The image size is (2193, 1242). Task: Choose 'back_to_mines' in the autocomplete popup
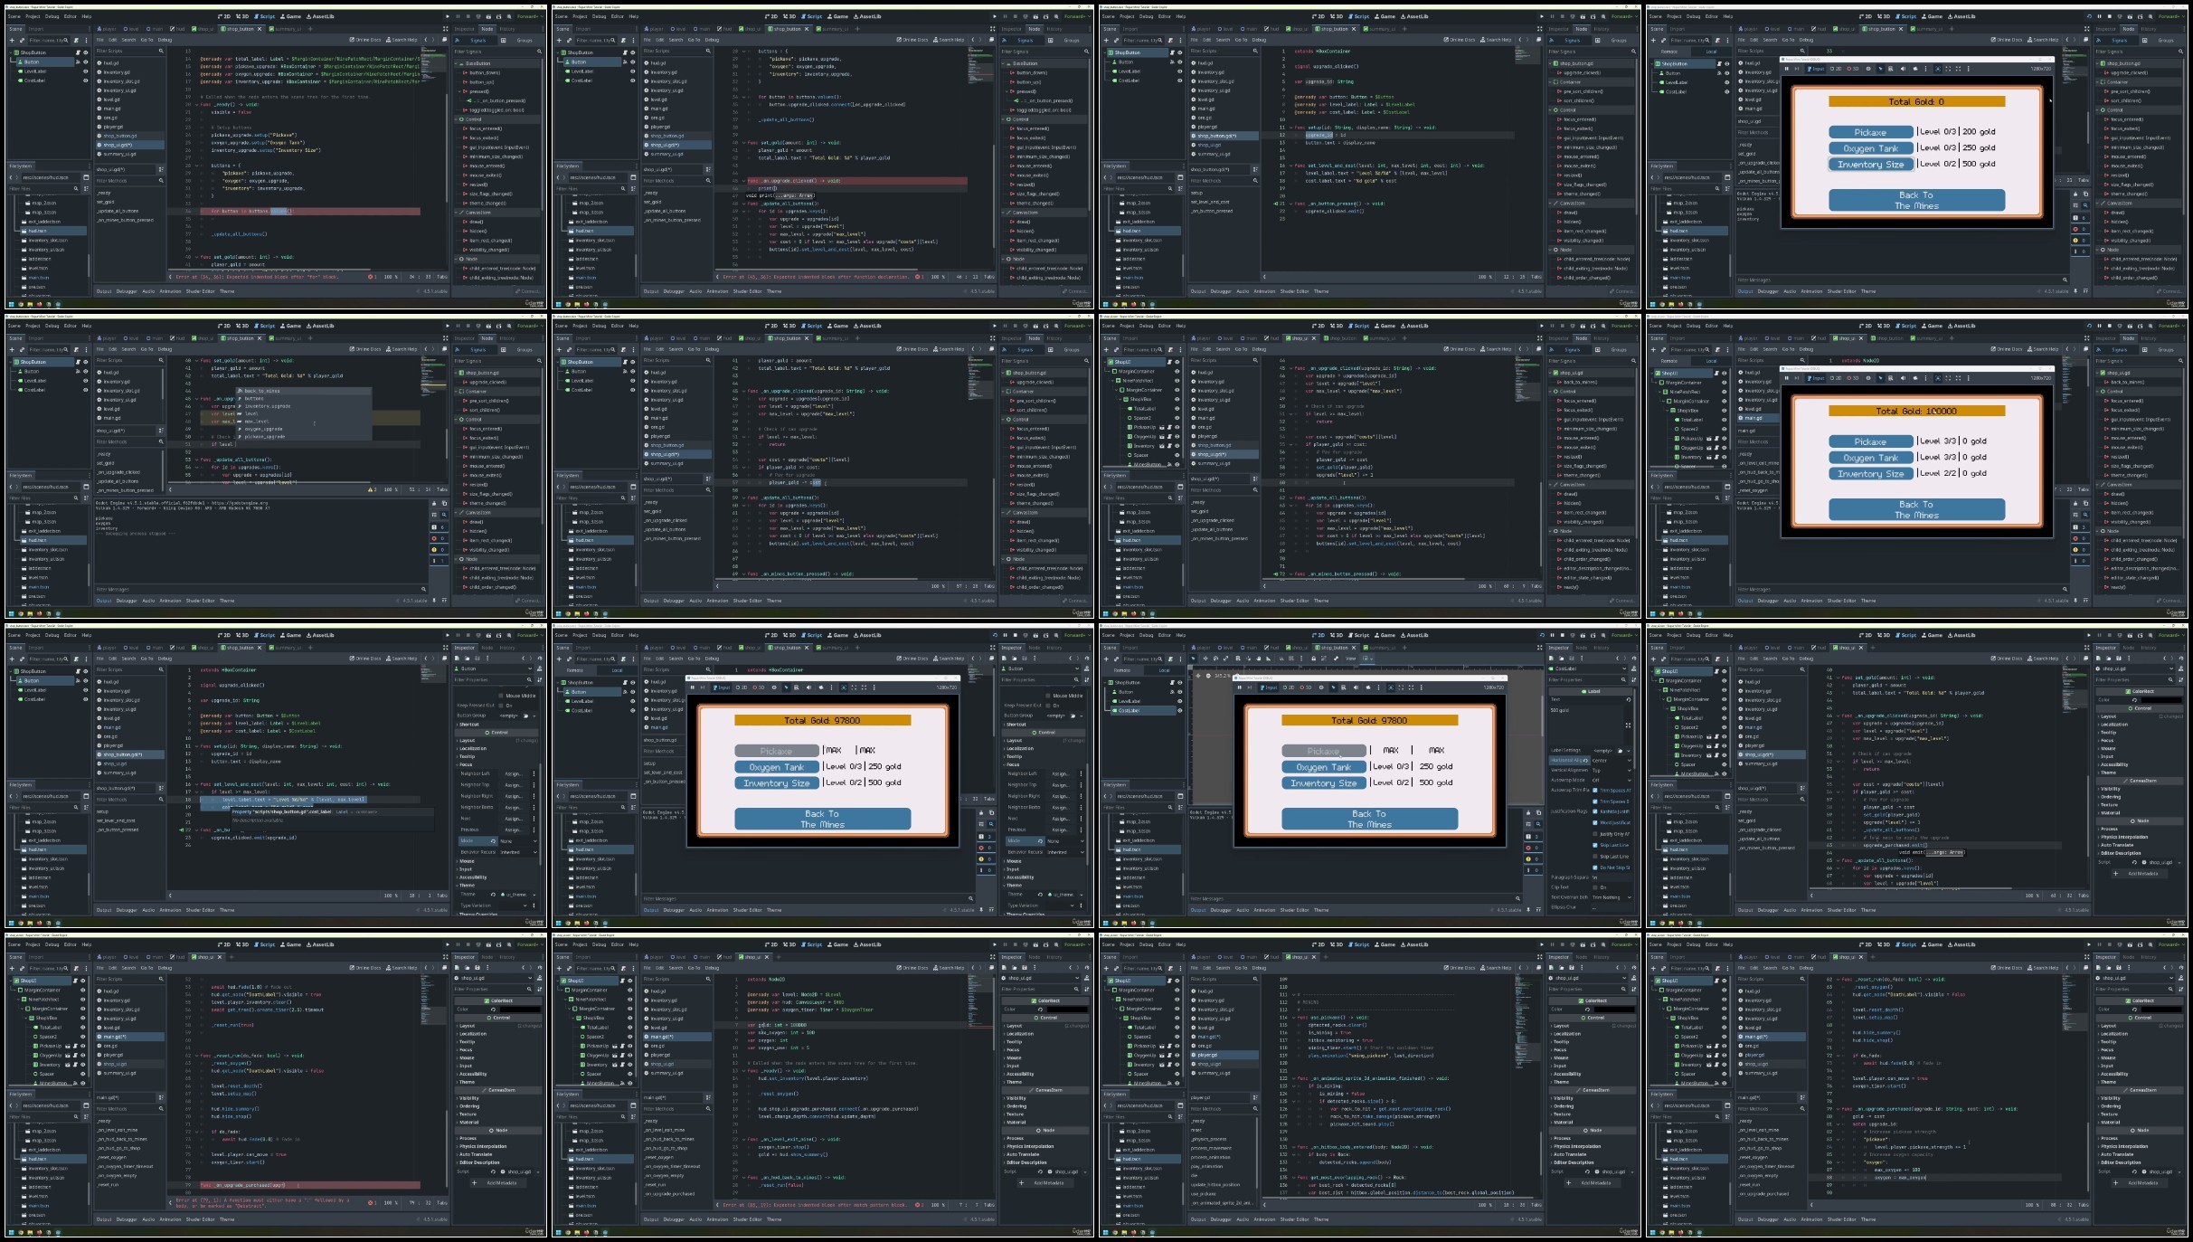tap(262, 391)
